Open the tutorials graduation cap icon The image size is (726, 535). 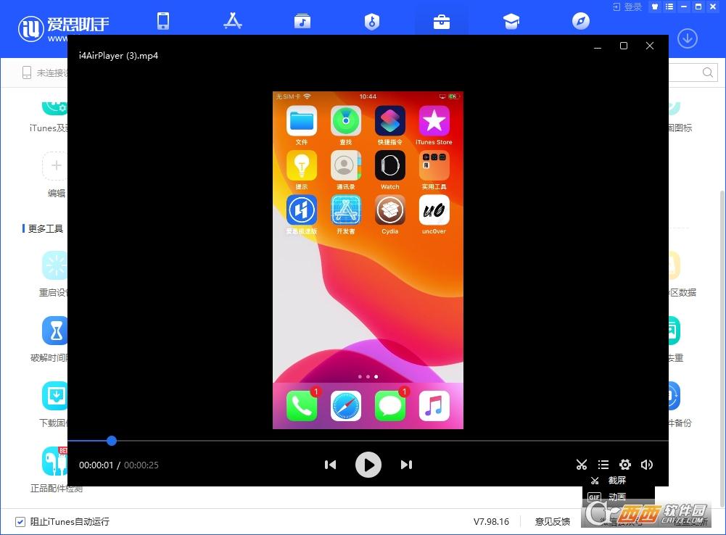click(511, 21)
